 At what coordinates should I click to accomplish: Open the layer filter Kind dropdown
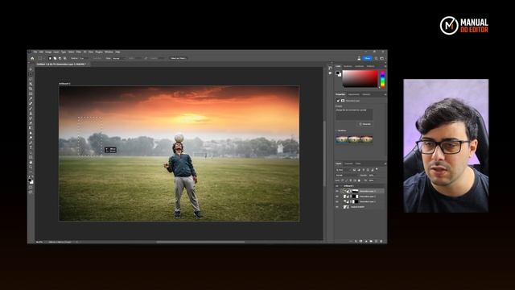(x=344, y=170)
